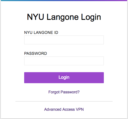The image size is (128, 119).
Task: Click the divider line above Advanced Access VPN
Action: tap(64, 101)
